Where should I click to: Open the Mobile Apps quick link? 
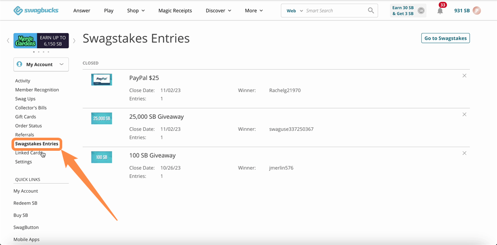pyautogui.click(x=26, y=239)
